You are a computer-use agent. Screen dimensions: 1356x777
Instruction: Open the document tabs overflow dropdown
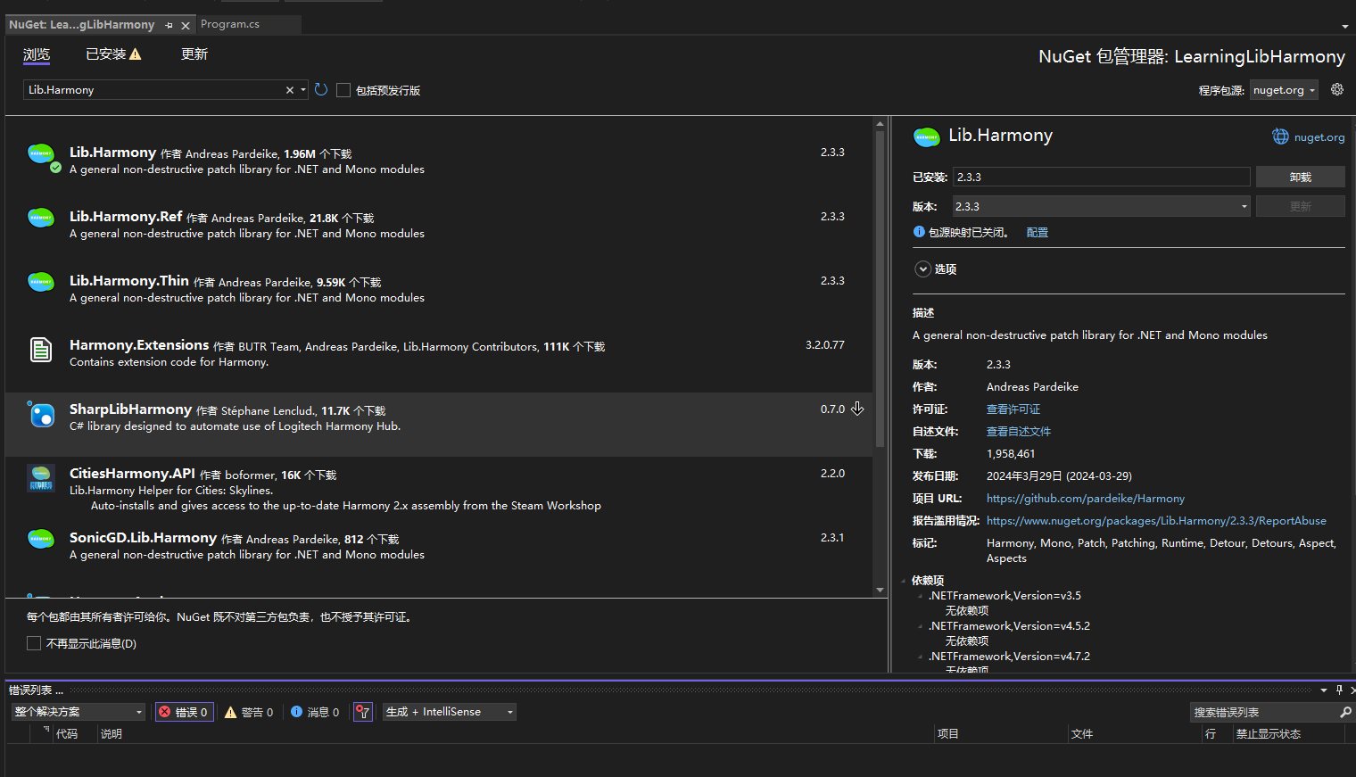click(1345, 27)
